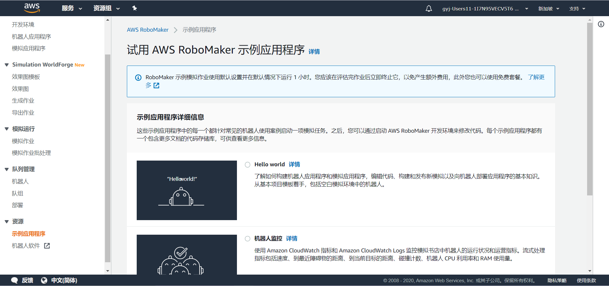Click 详情 next to 机器人监控
Viewport: 609px width, 286px height.
291,238
